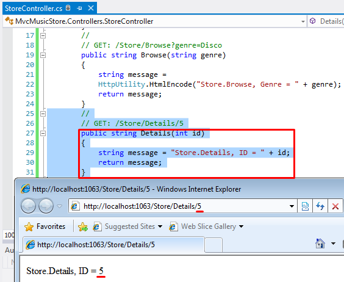Click the IE Back navigation button
This screenshot has height=282, width=344.
[28, 206]
